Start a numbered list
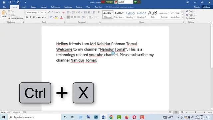Screen dimensions: 213x120 74,12
